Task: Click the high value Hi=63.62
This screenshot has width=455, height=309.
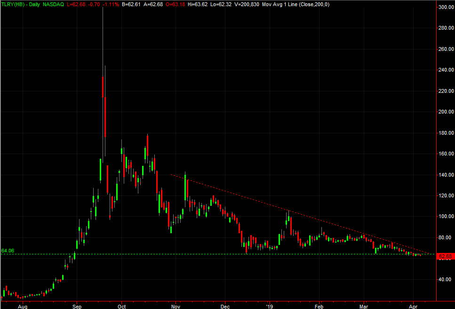Action: pos(198,4)
